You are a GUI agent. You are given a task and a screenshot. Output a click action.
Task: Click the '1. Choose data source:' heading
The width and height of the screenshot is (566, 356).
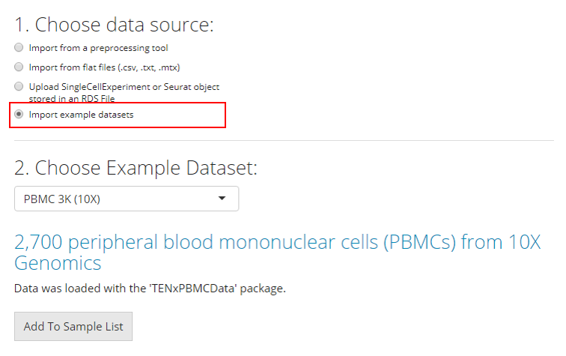pyautogui.click(x=114, y=24)
